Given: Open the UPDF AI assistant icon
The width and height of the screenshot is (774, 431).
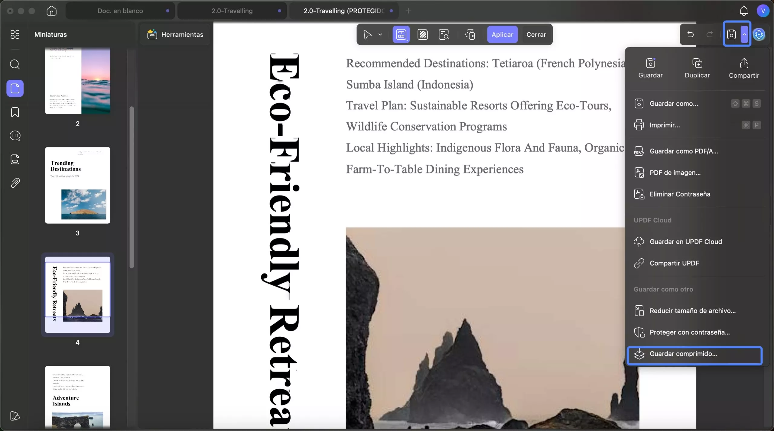Looking at the screenshot, I should (x=759, y=34).
